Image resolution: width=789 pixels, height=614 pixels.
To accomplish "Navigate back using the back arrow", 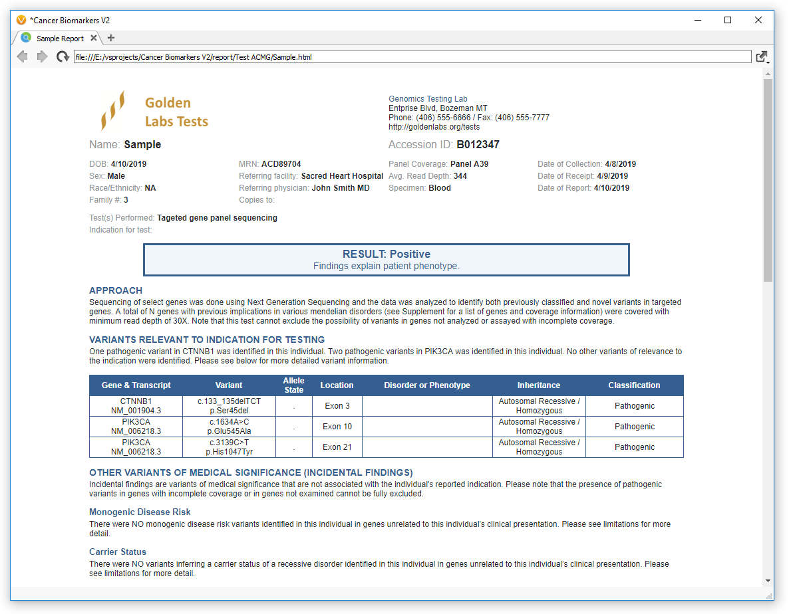I will point(22,56).
